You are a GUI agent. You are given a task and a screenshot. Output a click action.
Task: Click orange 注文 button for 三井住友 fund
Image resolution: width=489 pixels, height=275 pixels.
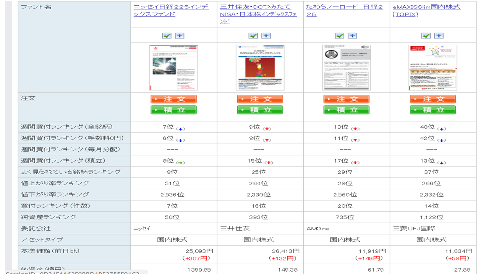pyautogui.click(x=260, y=99)
